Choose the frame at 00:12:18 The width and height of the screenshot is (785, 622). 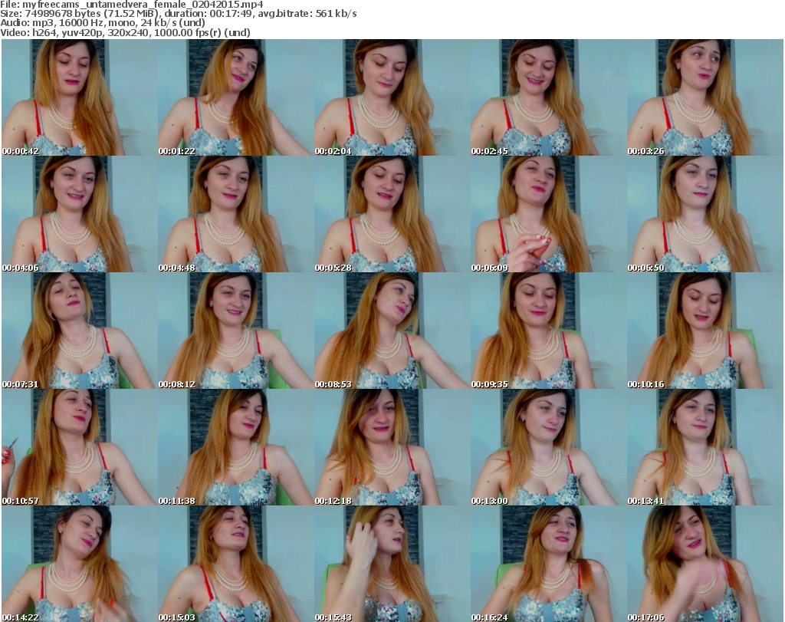[x=392, y=447]
